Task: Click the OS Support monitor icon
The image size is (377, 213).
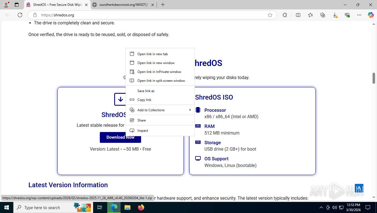Action: 198,158
